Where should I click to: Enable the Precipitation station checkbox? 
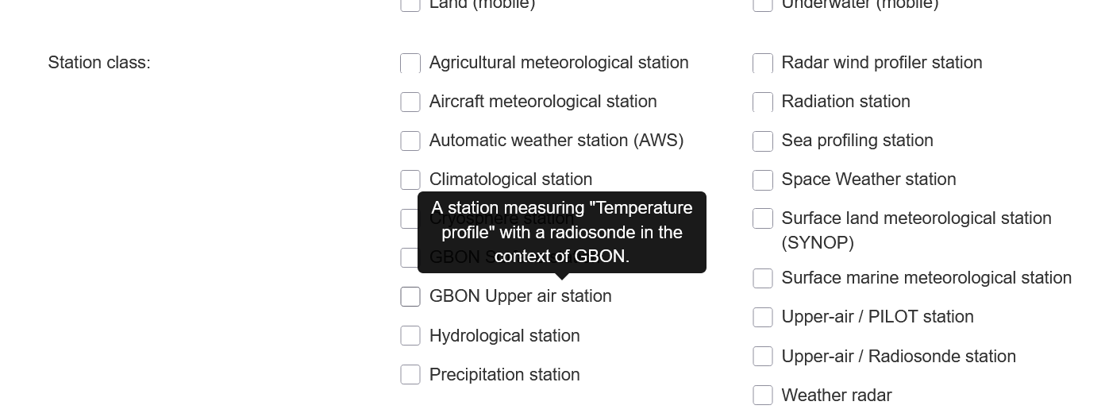pyautogui.click(x=410, y=374)
